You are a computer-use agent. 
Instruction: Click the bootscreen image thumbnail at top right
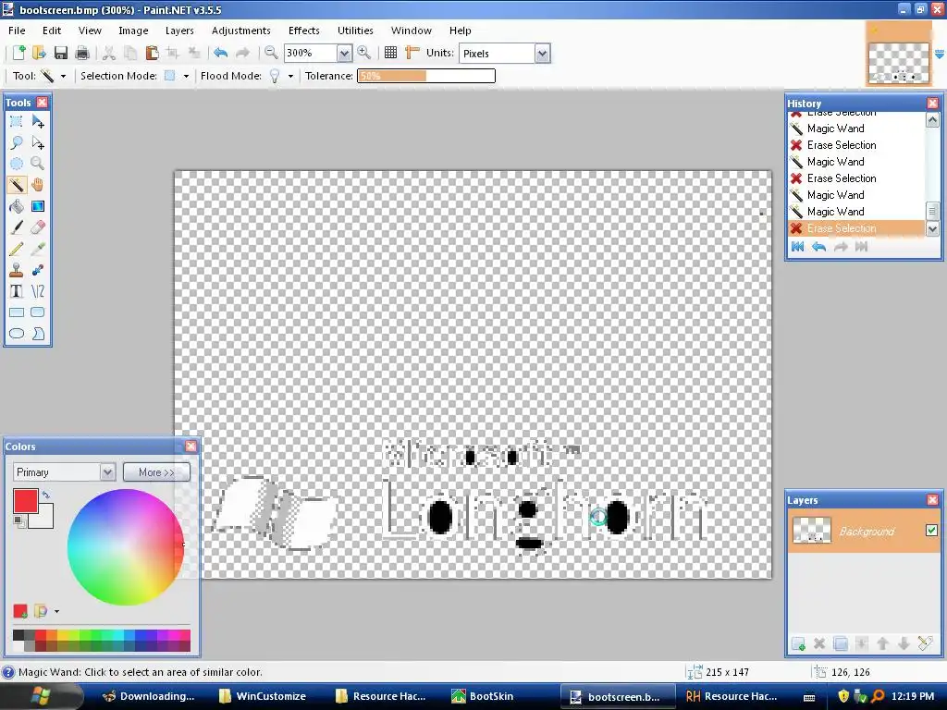[899, 63]
